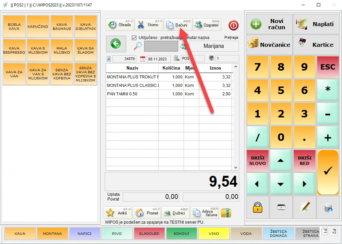The height and width of the screenshot is (244, 342).
Task: Toggle the search within name checkbox
Action: [134, 38]
